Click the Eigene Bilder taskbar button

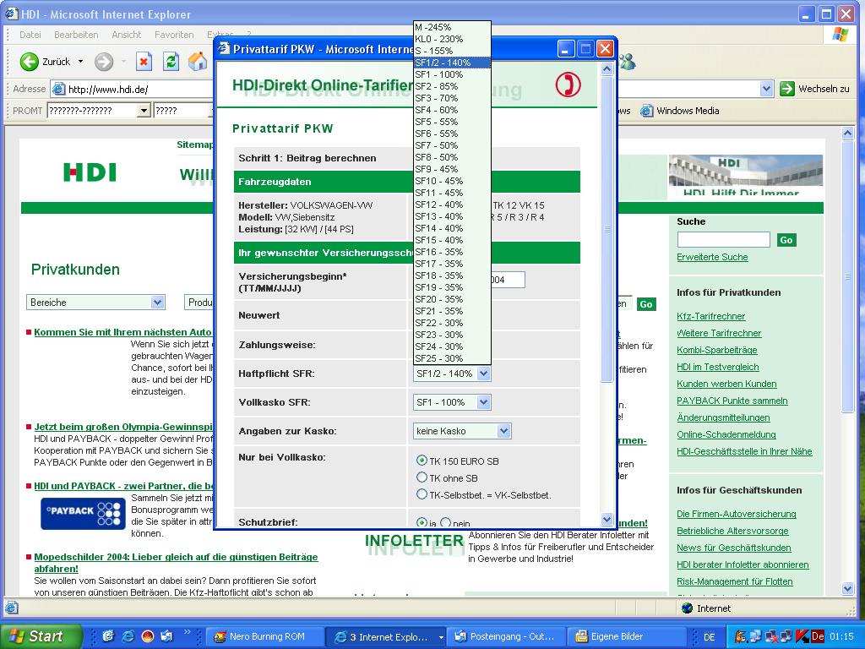(x=626, y=636)
